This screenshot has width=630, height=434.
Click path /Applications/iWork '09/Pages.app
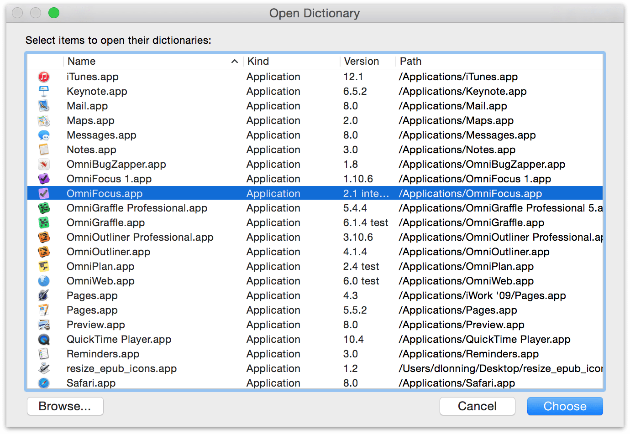click(x=483, y=295)
